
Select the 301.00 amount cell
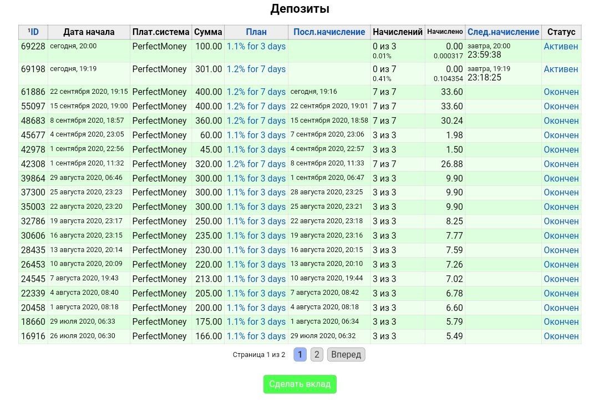click(x=209, y=69)
